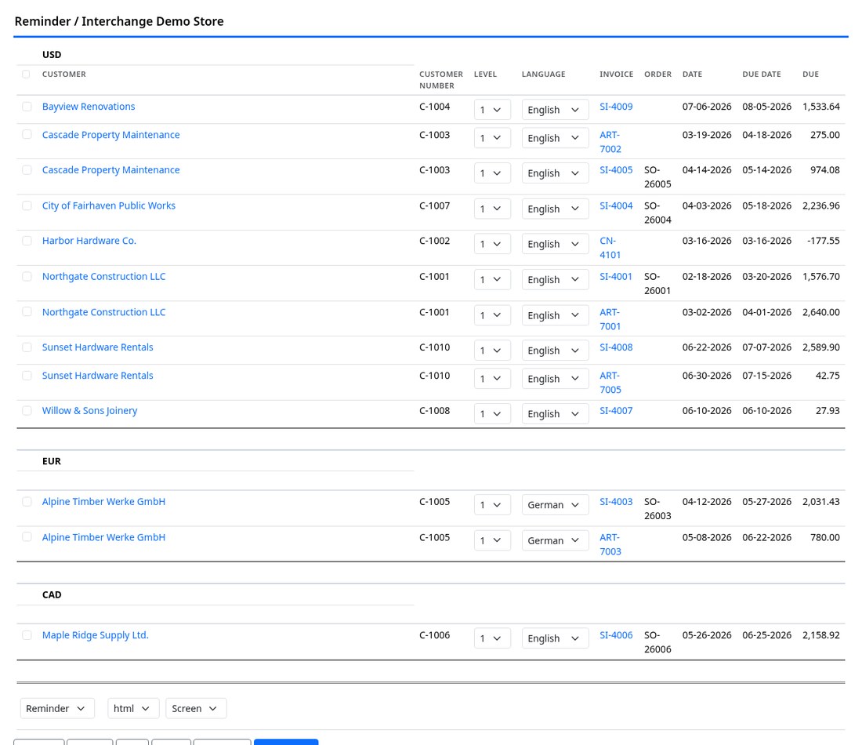Open the Reminder type dropdown
The width and height of the screenshot is (862, 745).
[x=57, y=709]
